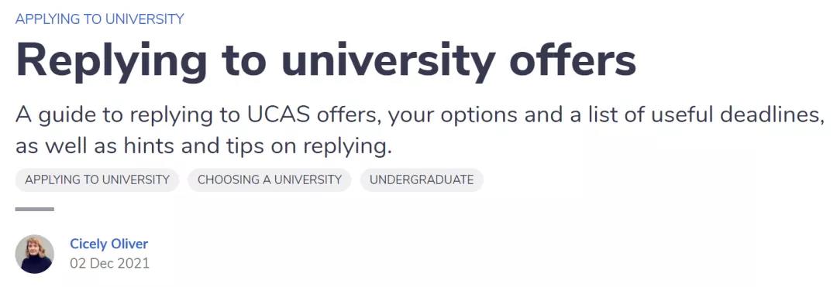Click the 02 Dec 2021 publication date

click(109, 263)
